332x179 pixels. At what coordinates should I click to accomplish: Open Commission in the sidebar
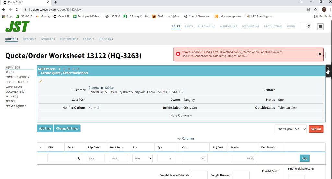click(14, 87)
